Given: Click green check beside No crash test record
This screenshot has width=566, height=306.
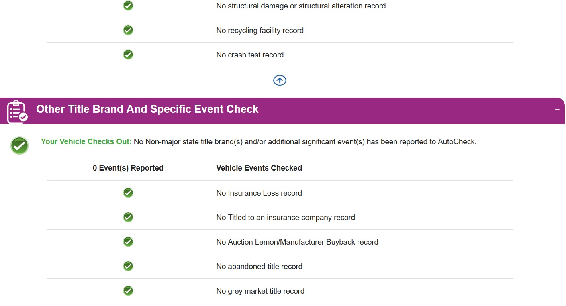Looking at the screenshot, I should click(128, 55).
